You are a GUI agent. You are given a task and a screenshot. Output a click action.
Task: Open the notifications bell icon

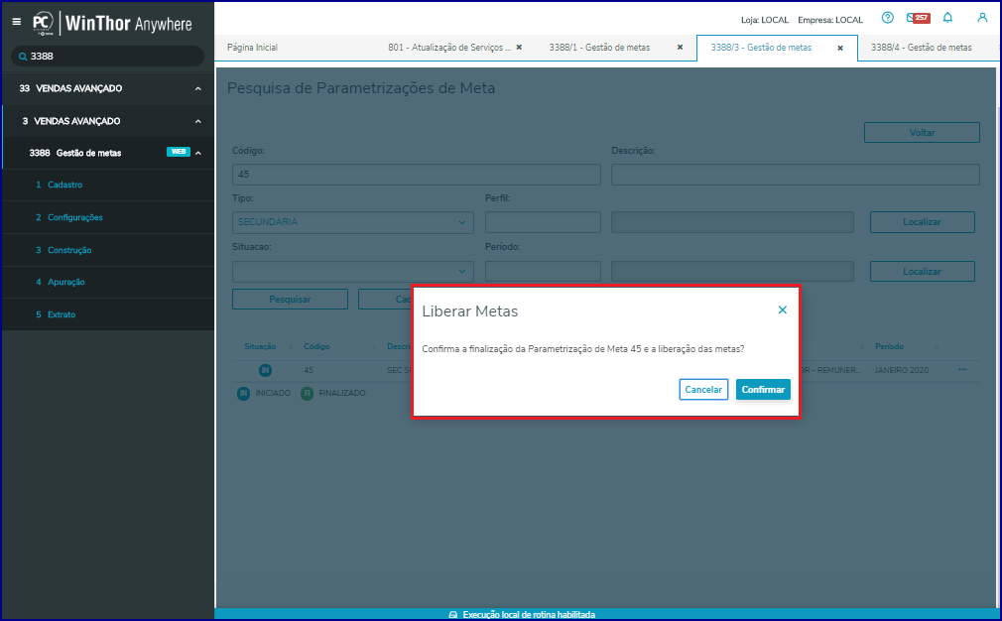947,18
